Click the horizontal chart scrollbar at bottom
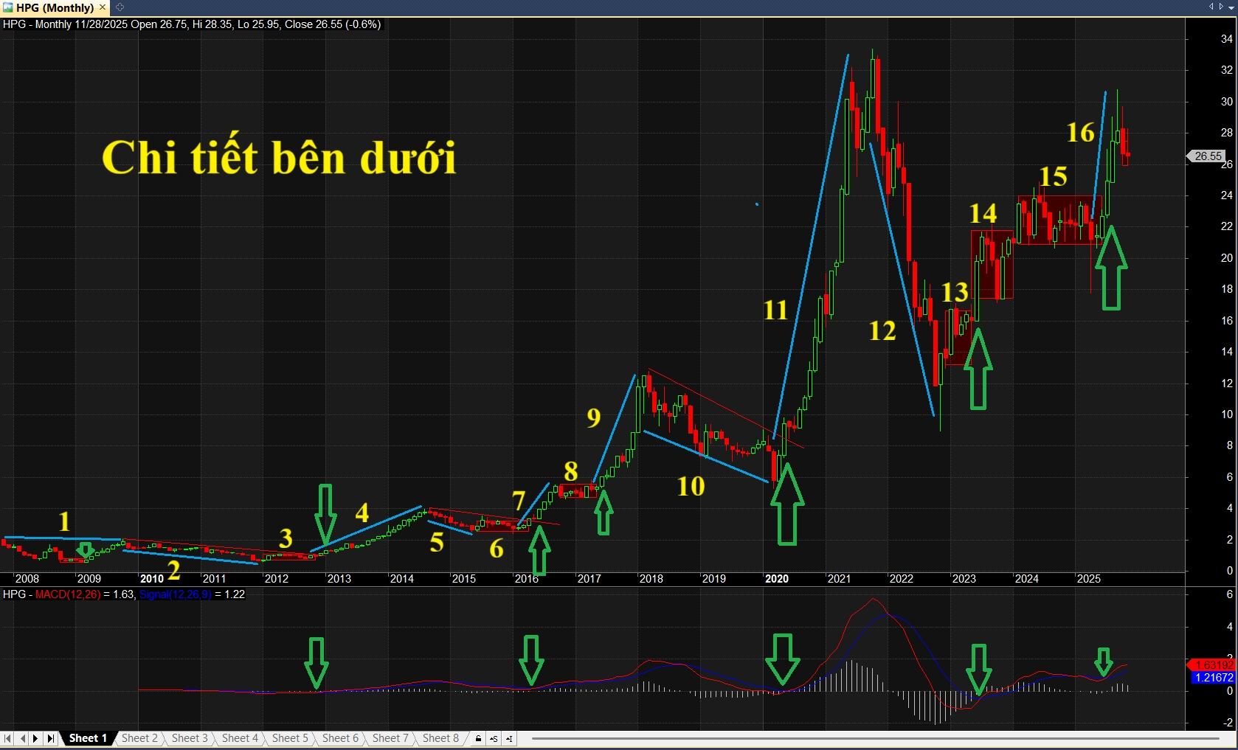Viewport: 1238px width, 750px height. coord(871,738)
